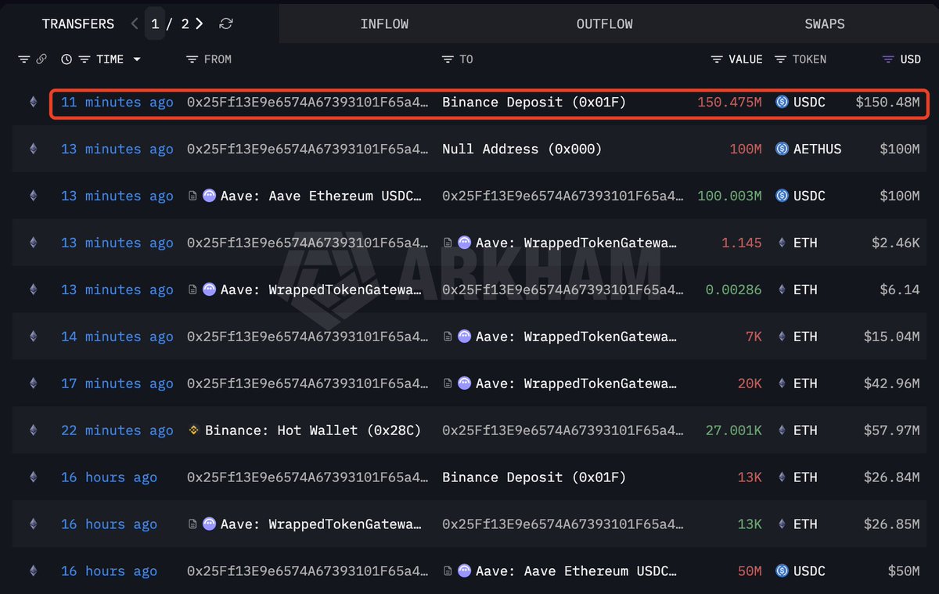Click the AETHUS token name
This screenshot has width=939, height=594.
click(818, 149)
